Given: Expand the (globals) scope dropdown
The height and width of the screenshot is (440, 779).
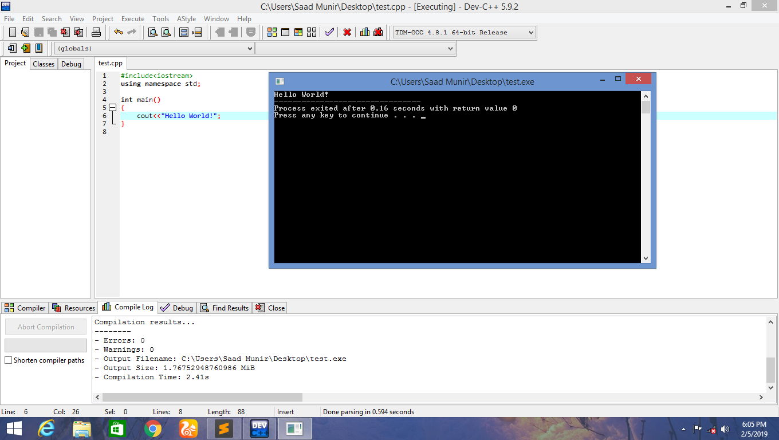Looking at the screenshot, I should [154, 49].
